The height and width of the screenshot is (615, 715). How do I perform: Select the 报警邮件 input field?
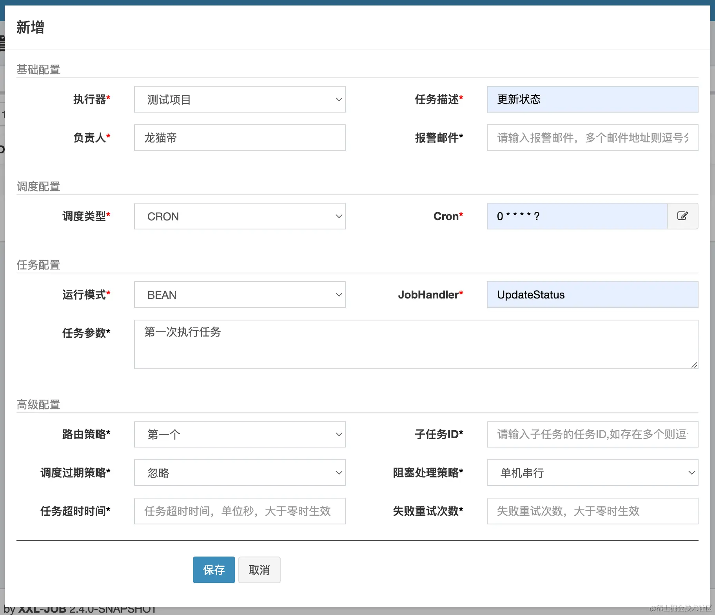(x=593, y=138)
